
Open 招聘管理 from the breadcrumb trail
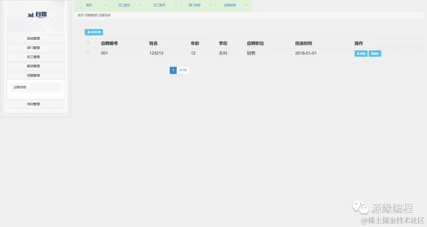(92, 15)
